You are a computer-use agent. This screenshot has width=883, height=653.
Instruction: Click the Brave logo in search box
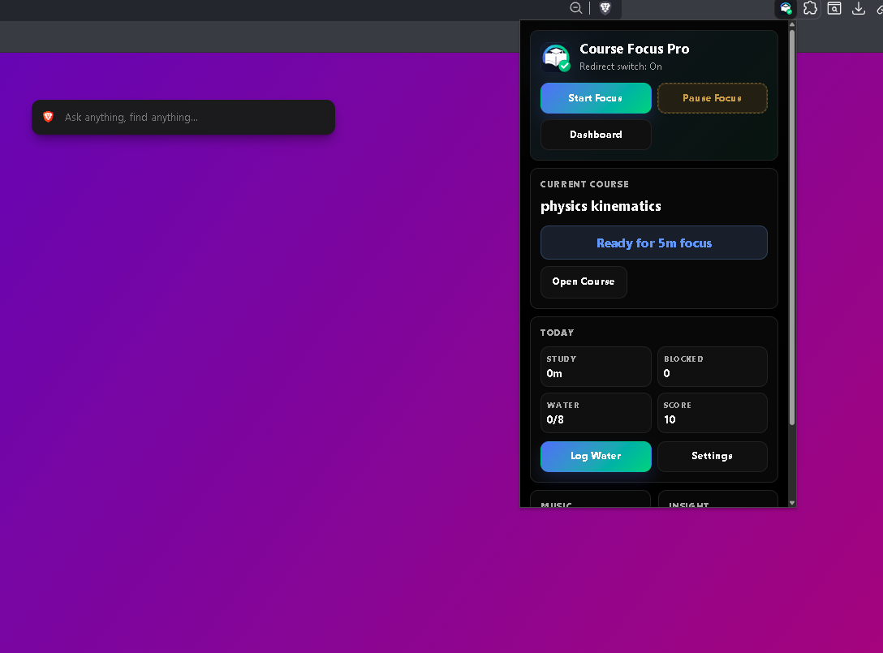coord(49,117)
